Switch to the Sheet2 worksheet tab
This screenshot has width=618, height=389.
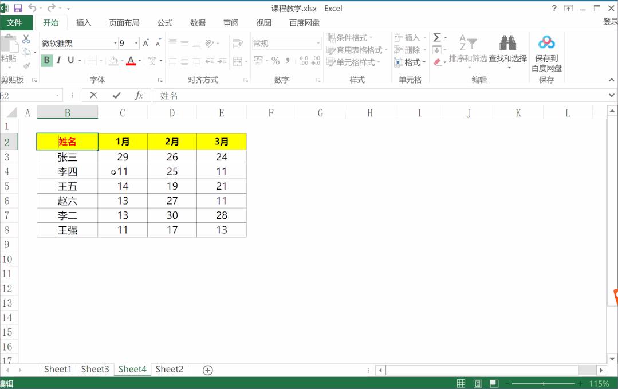coord(169,370)
